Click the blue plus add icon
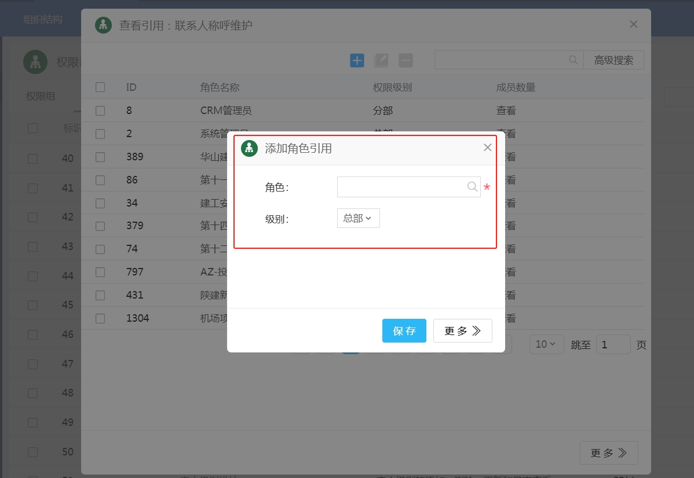694x478 pixels. pos(357,60)
